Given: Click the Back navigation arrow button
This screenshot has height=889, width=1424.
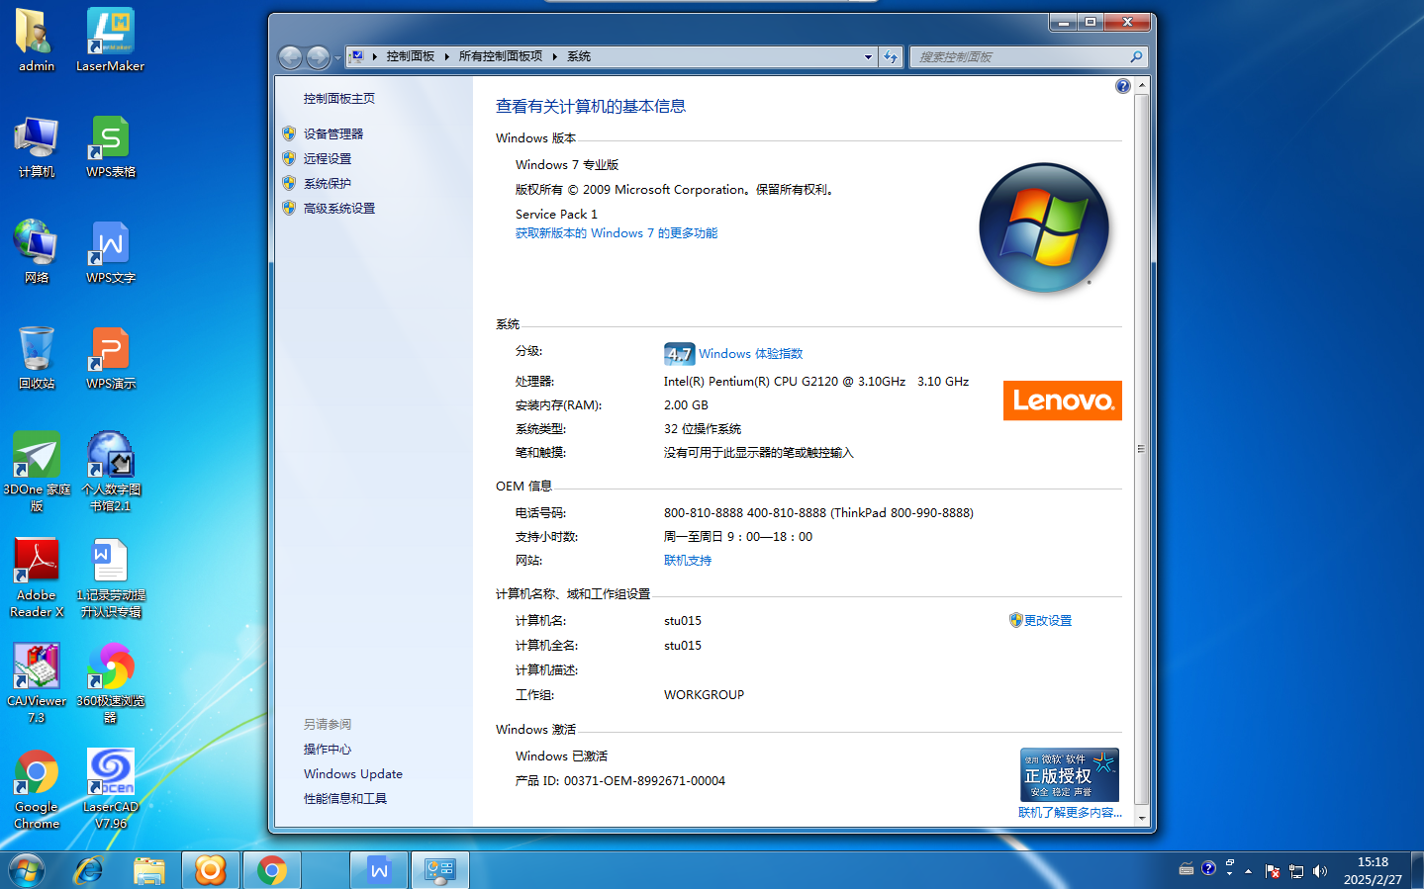Looking at the screenshot, I should (290, 57).
